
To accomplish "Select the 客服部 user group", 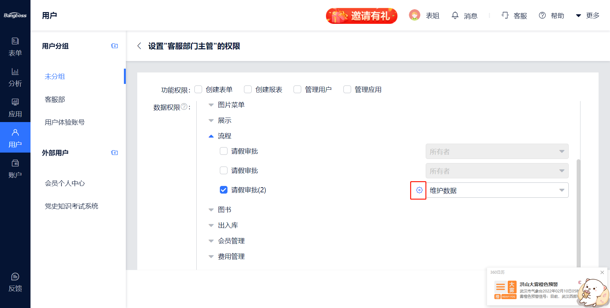I will [55, 99].
